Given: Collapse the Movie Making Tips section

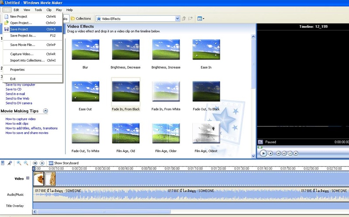Looking at the screenshot, I should [45, 111].
